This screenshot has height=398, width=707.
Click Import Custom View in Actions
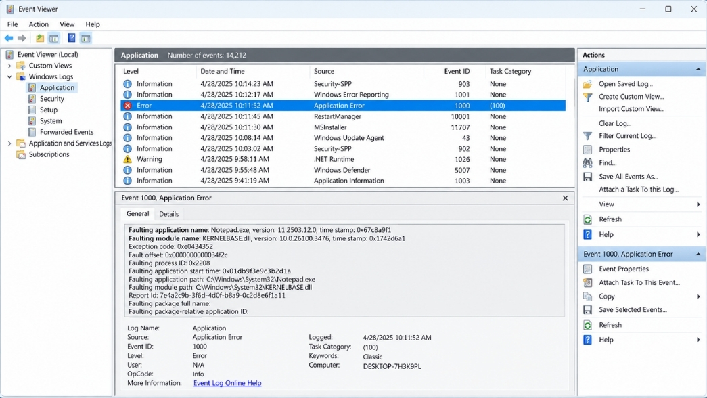[631, 109]
